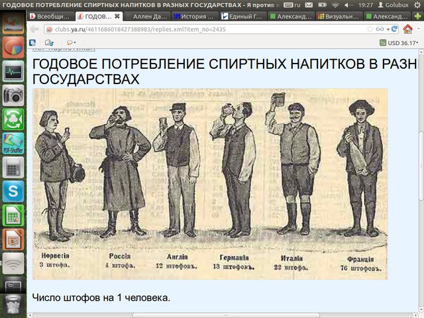Open the Golubux user menu
Image resolution: width=424 pixels, height=318 pixels.
(393, 5)
